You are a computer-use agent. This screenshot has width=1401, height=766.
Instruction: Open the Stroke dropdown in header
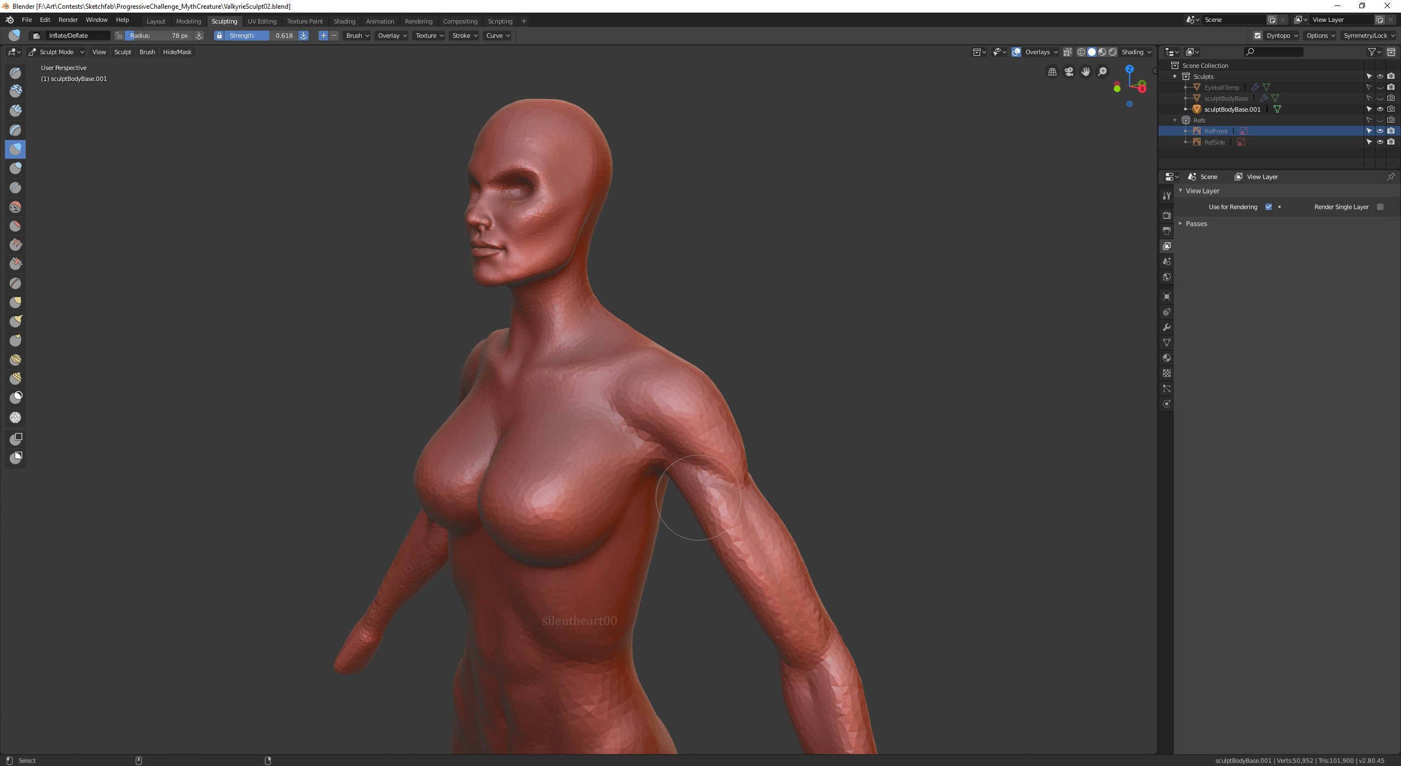[x=465, y=36]
